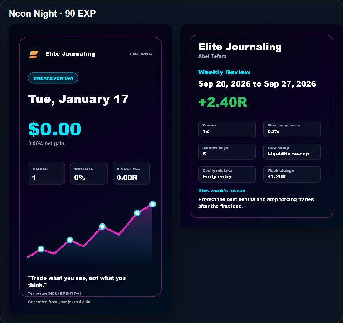This screenshot has width=343, height=323.
Task: Click the R MULTIPLE stat box showing 0.00R
Action: tap(131, 173)
